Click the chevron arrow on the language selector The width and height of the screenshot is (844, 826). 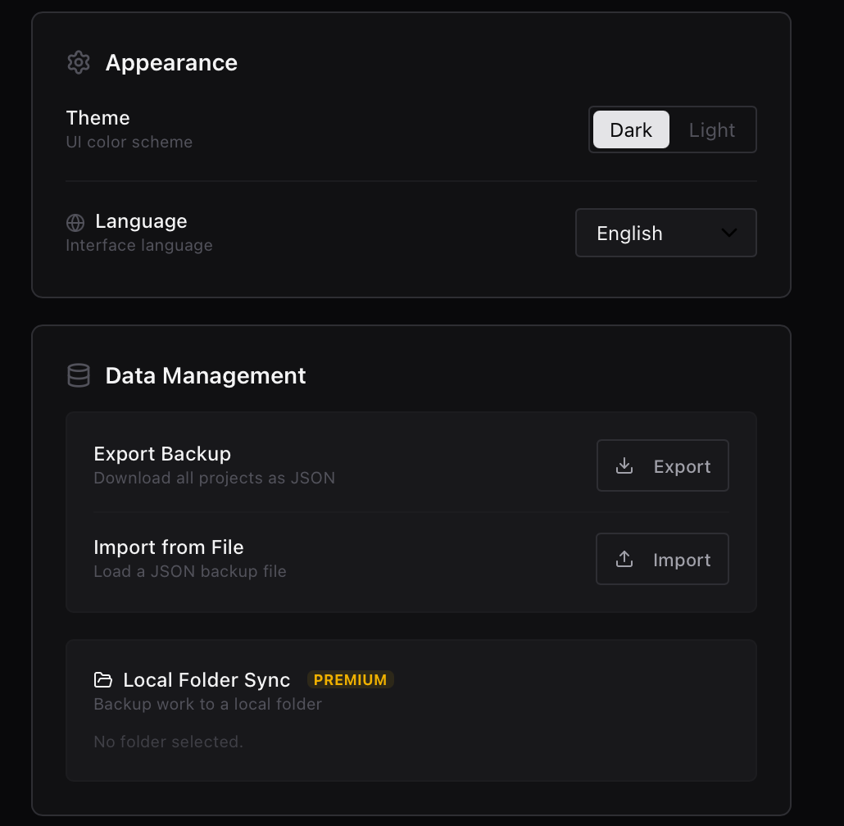point(728,233)
